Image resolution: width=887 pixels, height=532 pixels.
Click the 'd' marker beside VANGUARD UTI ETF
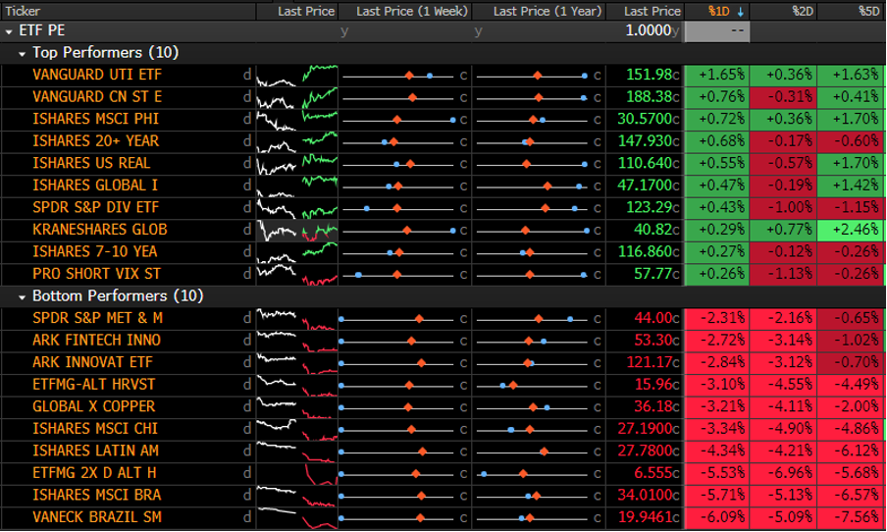247,75
